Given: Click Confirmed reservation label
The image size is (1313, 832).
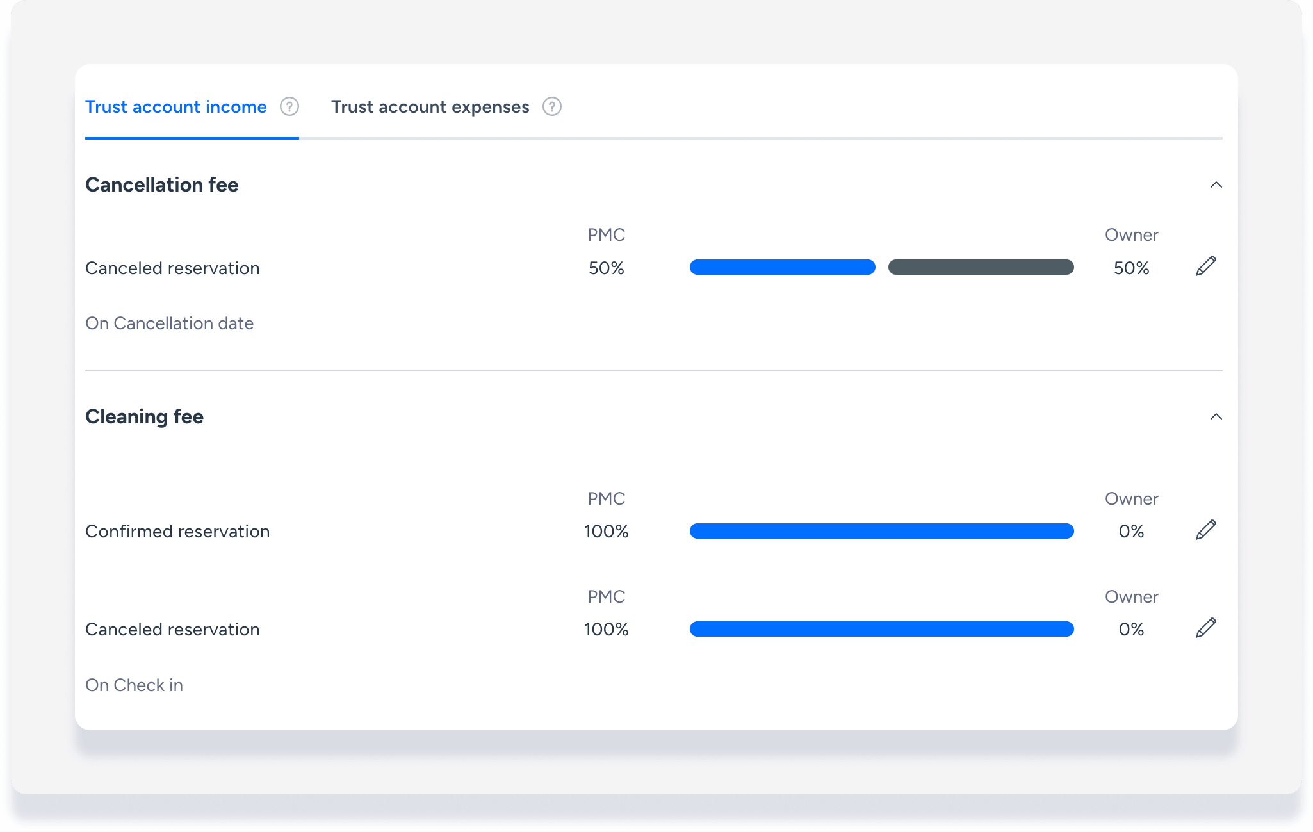Looking at the screenshot, I should (177, 532).
